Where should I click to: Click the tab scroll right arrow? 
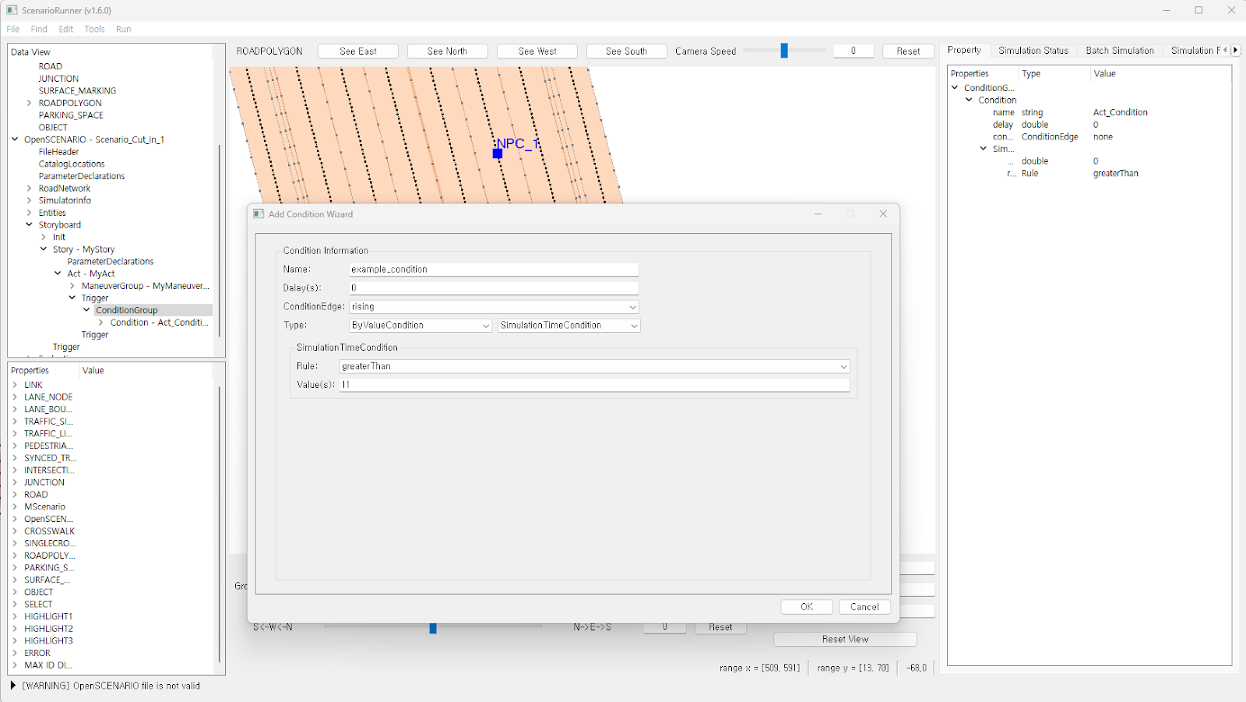tap(1235, 50)
